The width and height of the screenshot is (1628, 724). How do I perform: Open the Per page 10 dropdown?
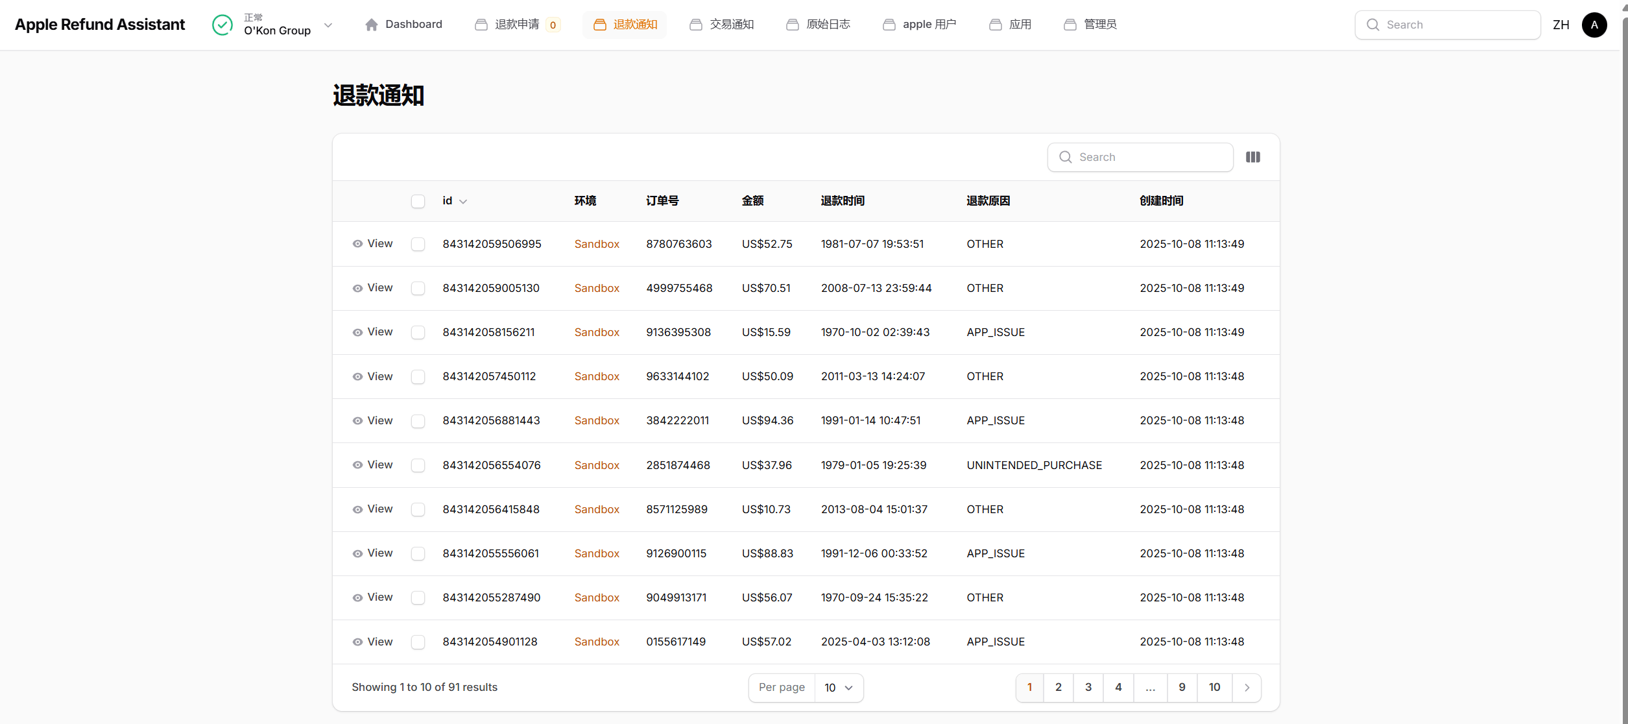[x=838, y=688]
